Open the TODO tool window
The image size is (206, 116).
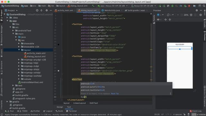pos(22,111)
